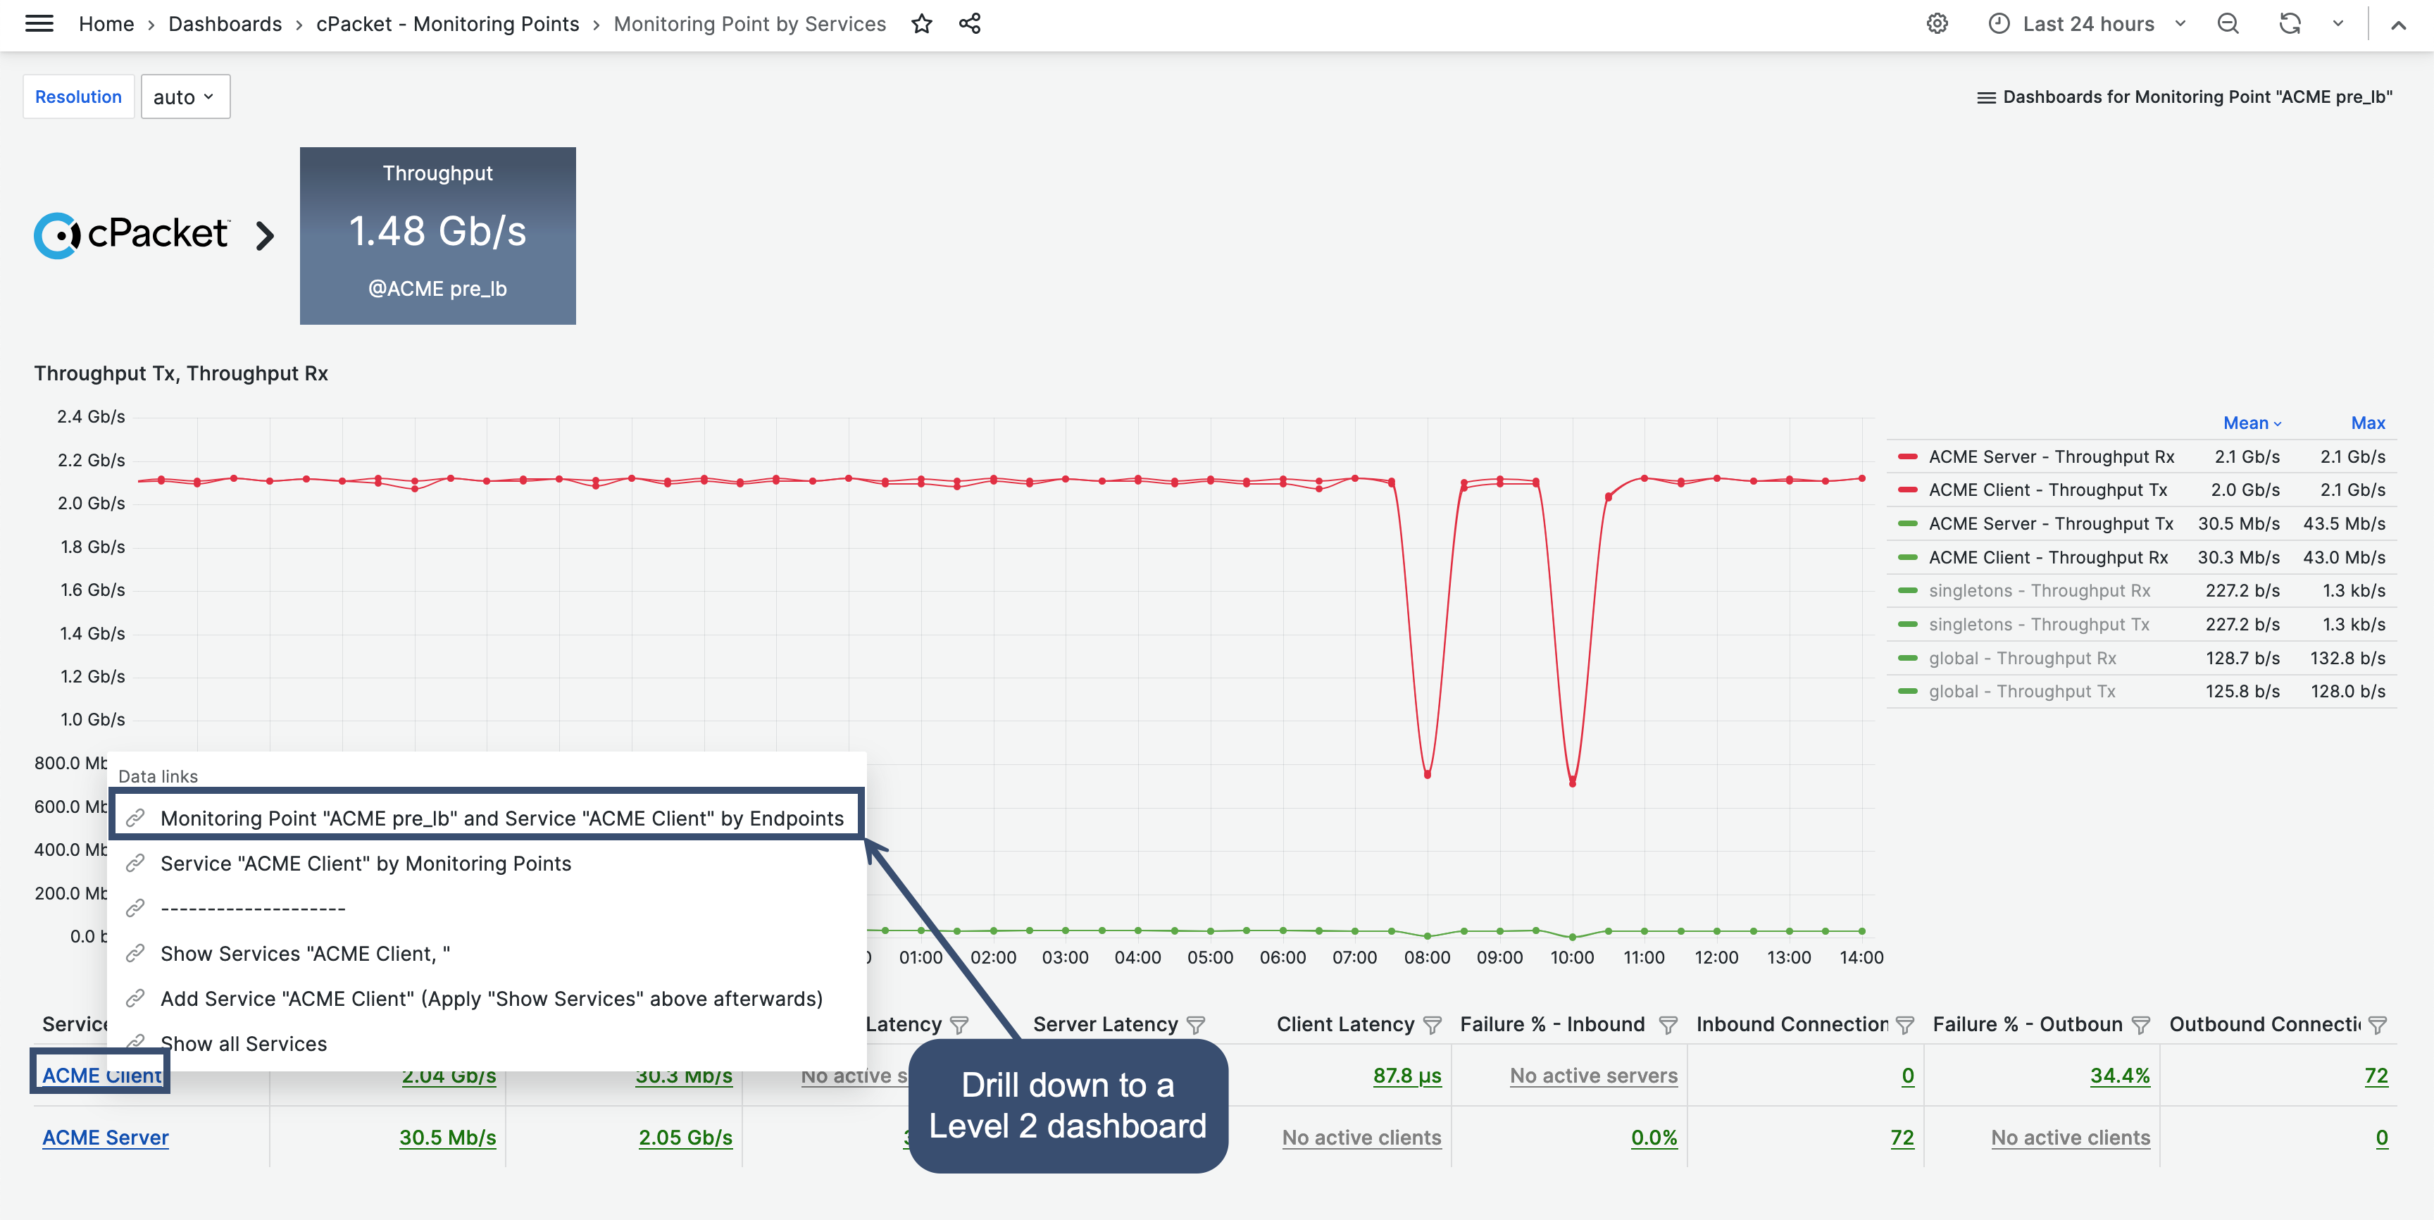Open the hamburger main menu
2434x1220 pixels.
(x=39, y=24)
